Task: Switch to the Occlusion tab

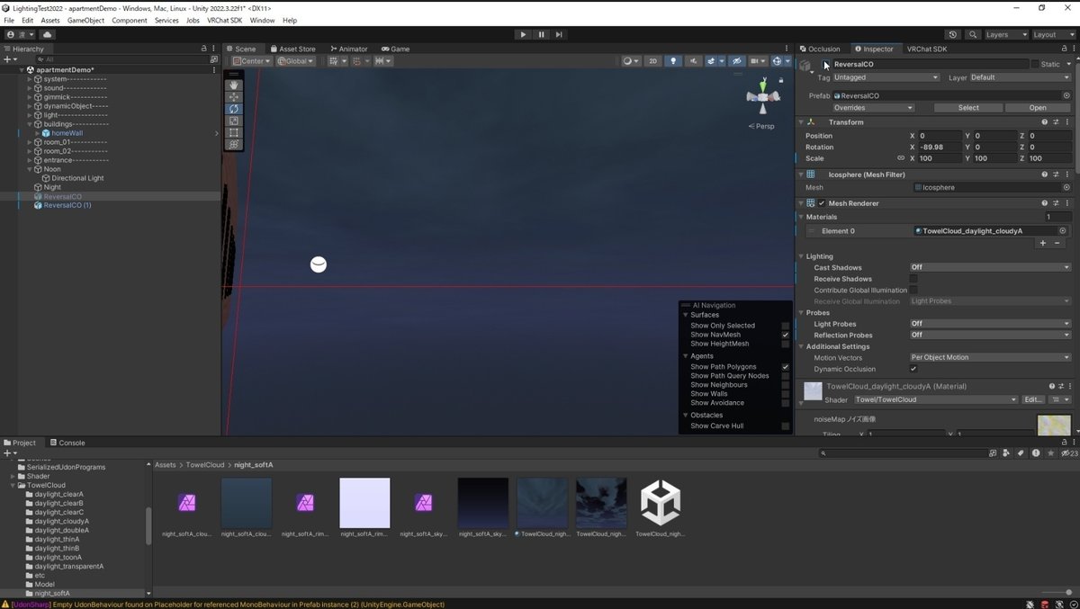Action: point(820,49)
